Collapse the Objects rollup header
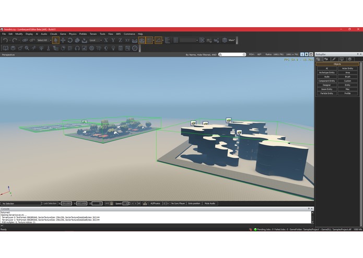The image size is (363, 258). click(337, 64)
